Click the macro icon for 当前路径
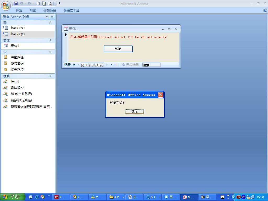268x201 pixels. pos(6,57)
